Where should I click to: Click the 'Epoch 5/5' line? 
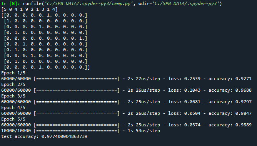13,119
